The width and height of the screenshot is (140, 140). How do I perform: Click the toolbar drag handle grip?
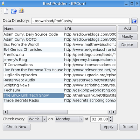(x=1, y=11)
